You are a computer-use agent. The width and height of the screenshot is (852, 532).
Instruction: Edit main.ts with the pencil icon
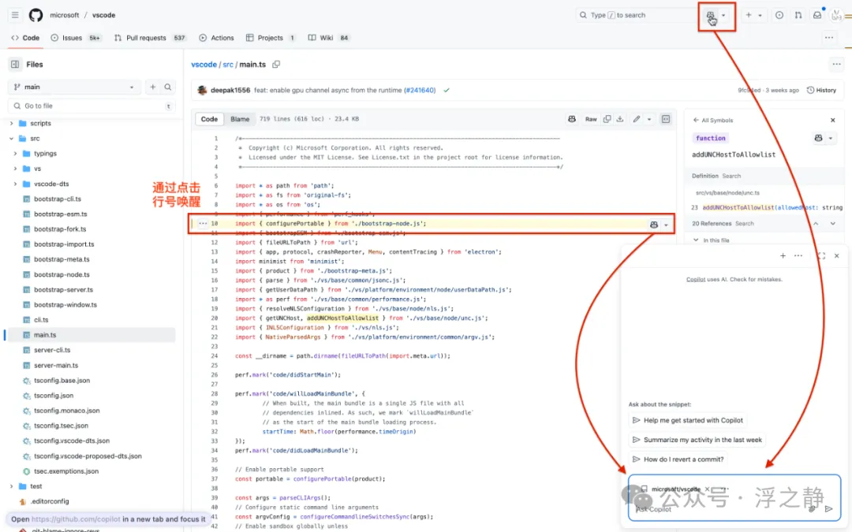click(x=637, y=119)
